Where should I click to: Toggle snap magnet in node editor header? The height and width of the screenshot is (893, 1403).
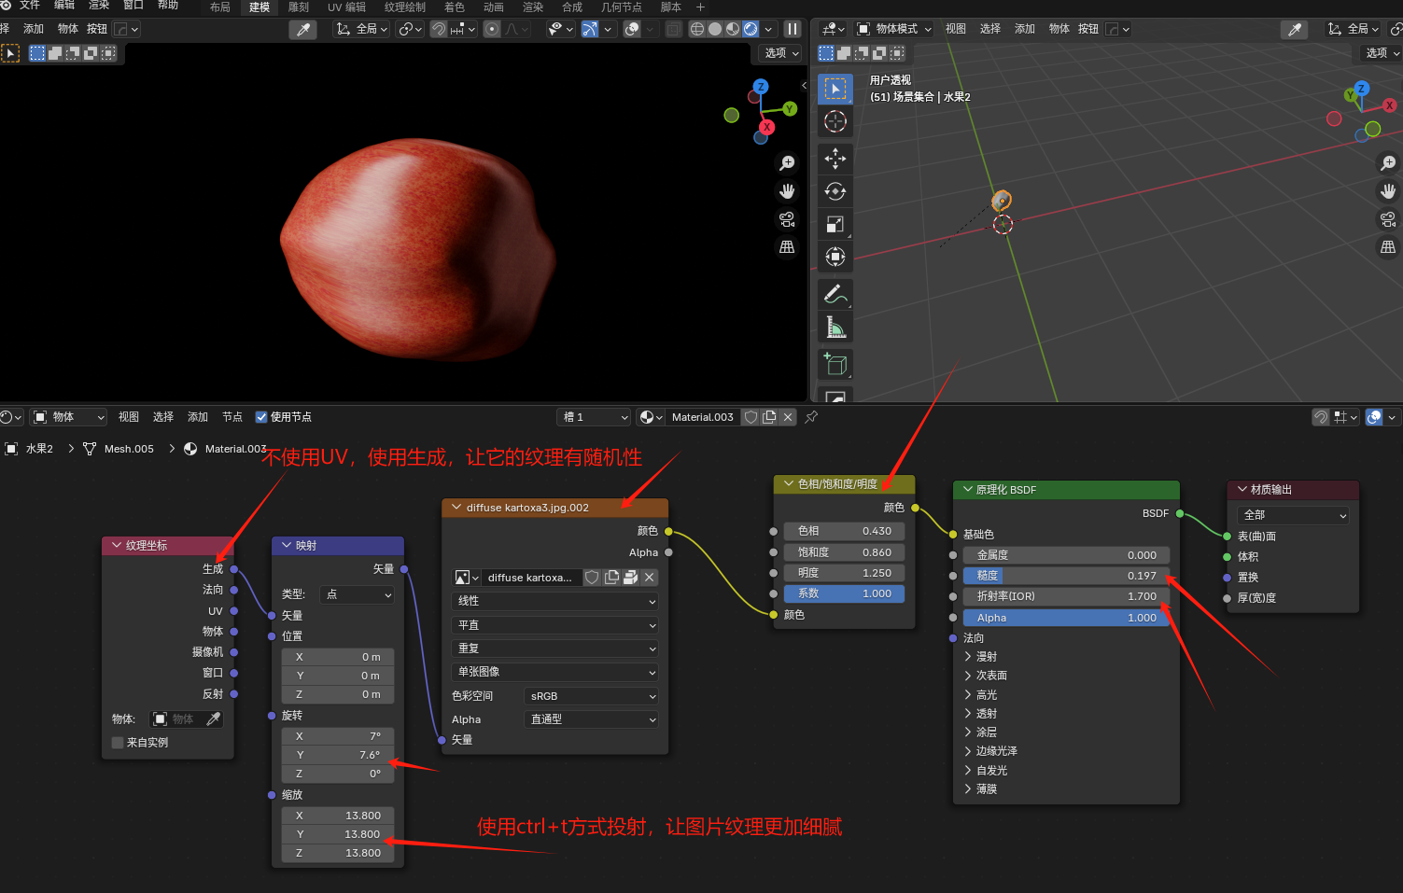(x=1321, y=417)
